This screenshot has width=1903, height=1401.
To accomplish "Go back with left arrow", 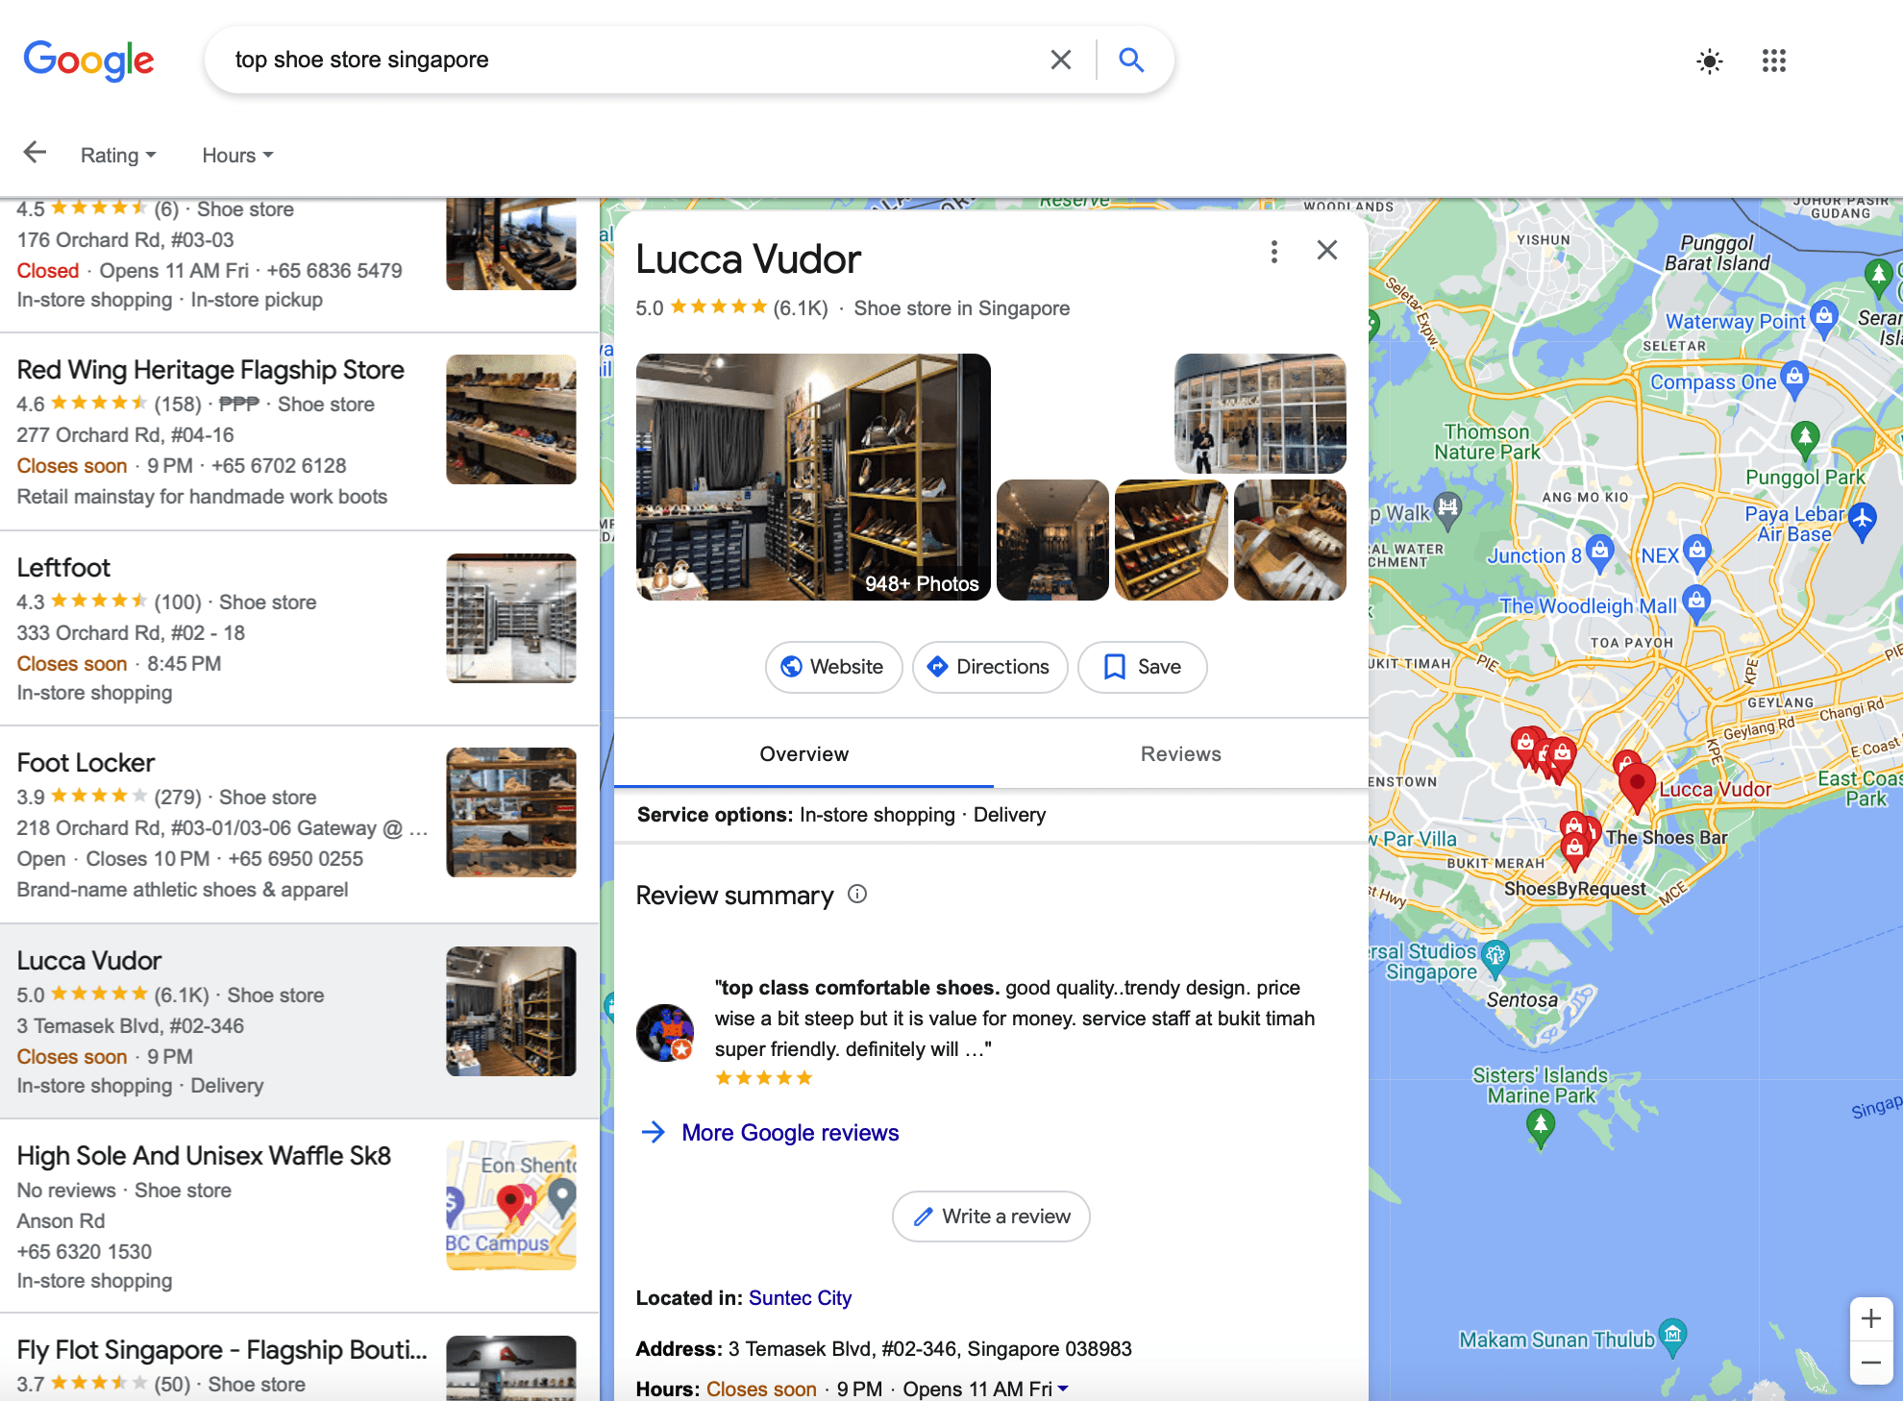I will [x=35, y=153].
